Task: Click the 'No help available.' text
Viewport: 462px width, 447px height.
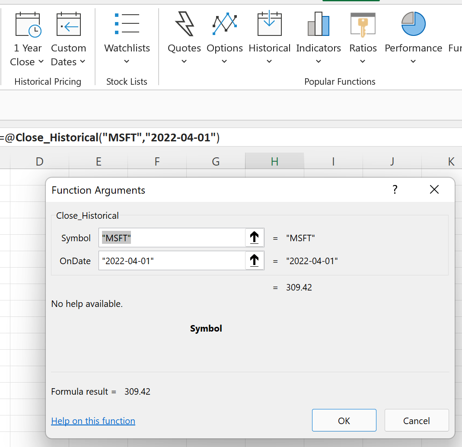Action: [x=87, y=304]
